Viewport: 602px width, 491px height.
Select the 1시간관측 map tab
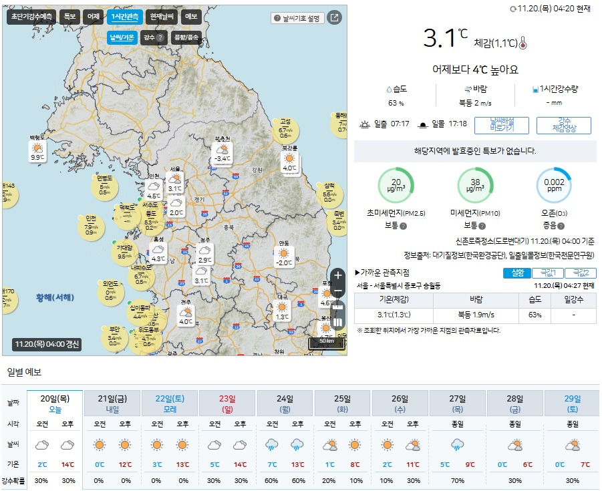coord(125,17)
